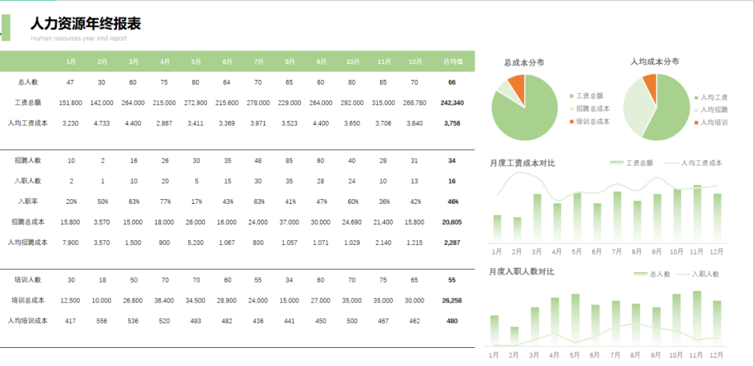This screenshot has width=753, height=366.
Task: Select the 入职人数 legend in onboarding chart
Action: [x=698, y=274]
